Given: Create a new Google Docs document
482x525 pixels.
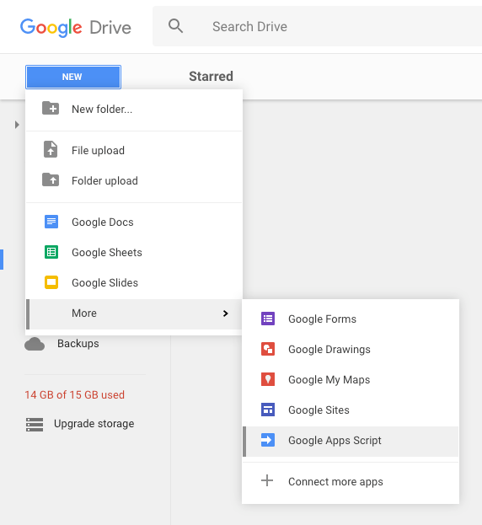Looking at the screenshot, I should coord(134,222).
